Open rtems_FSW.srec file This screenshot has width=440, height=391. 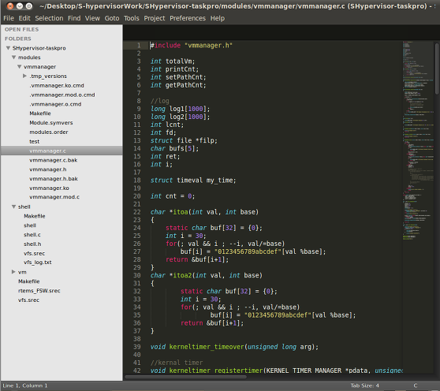[x=39, y=291]
